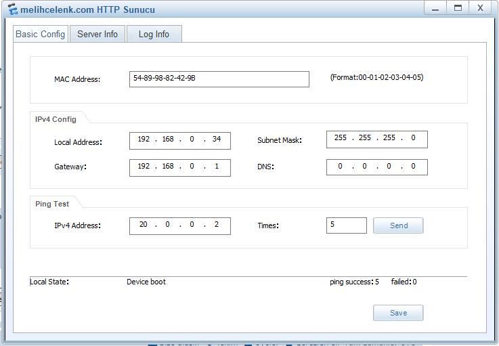Click the '192' first octet of Local Address
Viewport: 499px width, 346px height.
pyautogui.click(x=144, y=139)
